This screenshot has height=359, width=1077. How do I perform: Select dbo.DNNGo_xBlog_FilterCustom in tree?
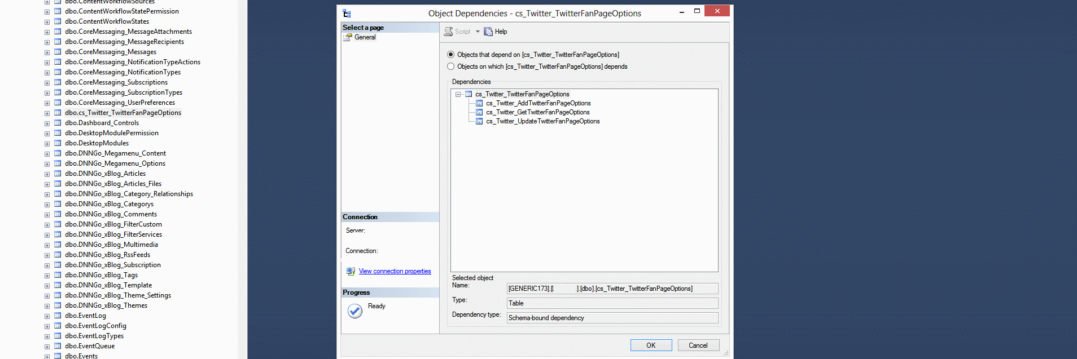pyautogui.click(x=113, y=224)
